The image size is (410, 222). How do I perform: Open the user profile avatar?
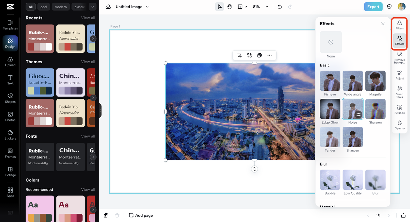tap(401, 7)
